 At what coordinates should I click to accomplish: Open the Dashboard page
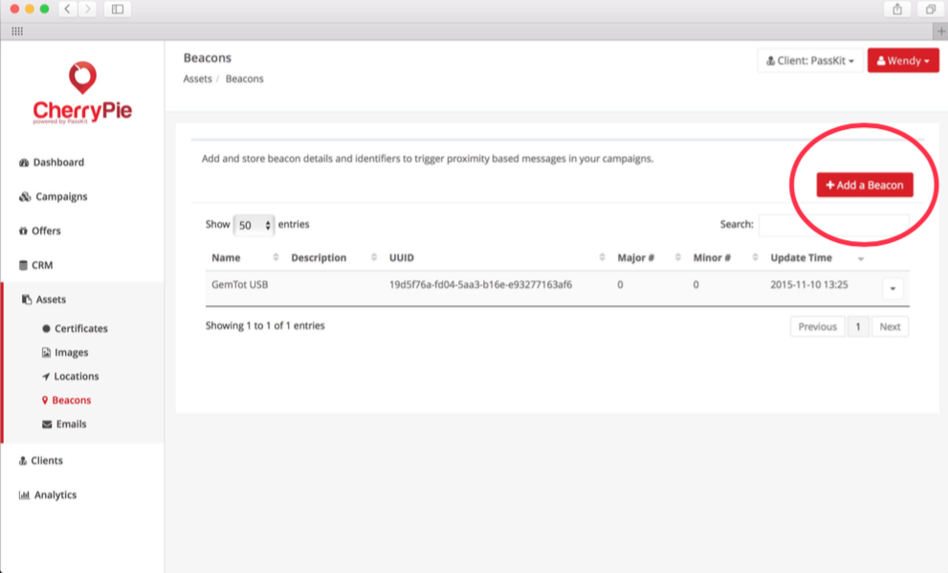pos(58,162)
